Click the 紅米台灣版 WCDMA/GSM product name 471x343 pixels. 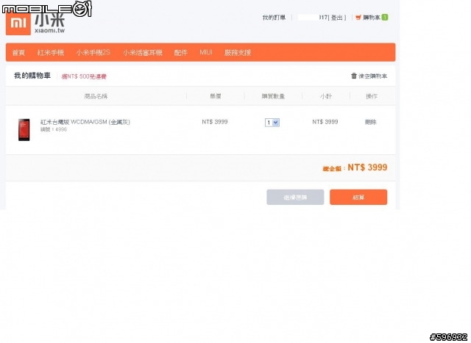(85, 122)
